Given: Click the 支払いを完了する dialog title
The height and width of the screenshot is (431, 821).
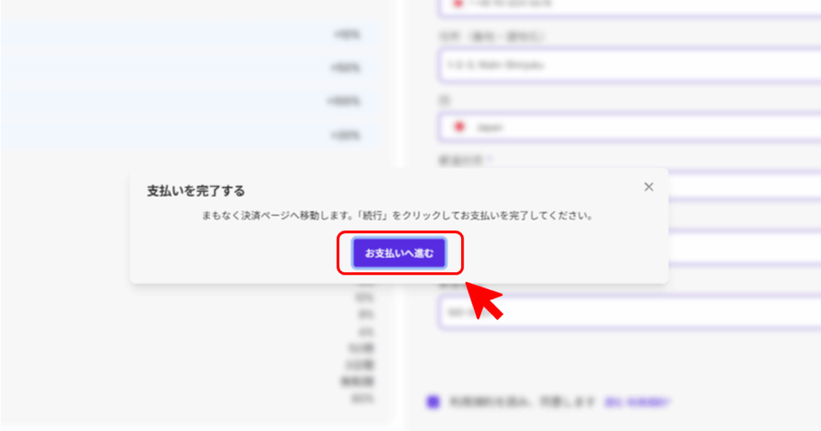Looking at the screenshot, I should point(196,191).
